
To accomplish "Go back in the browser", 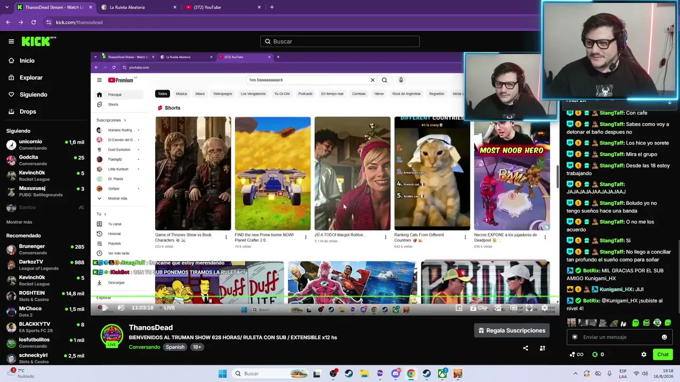I will 8,22.
